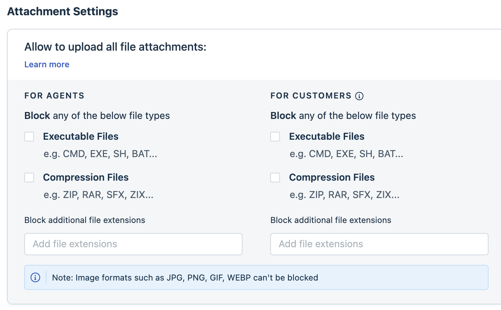The height and width of the screenshot is (310, 501).
Task: Click the Executable Files label under For Agents
Action: coord(81,137)
